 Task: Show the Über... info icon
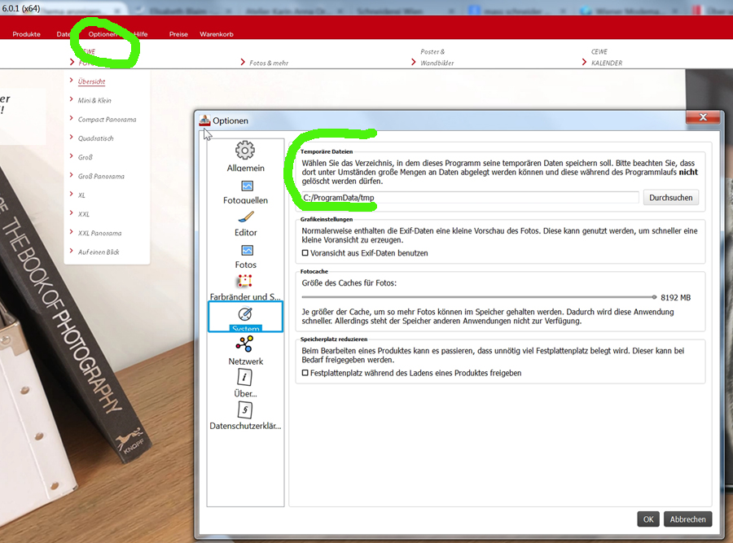click(x=244, y=377)
